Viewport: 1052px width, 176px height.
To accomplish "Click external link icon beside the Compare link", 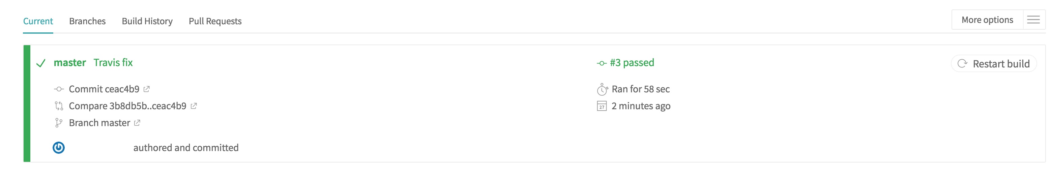I will pos(194,106).
